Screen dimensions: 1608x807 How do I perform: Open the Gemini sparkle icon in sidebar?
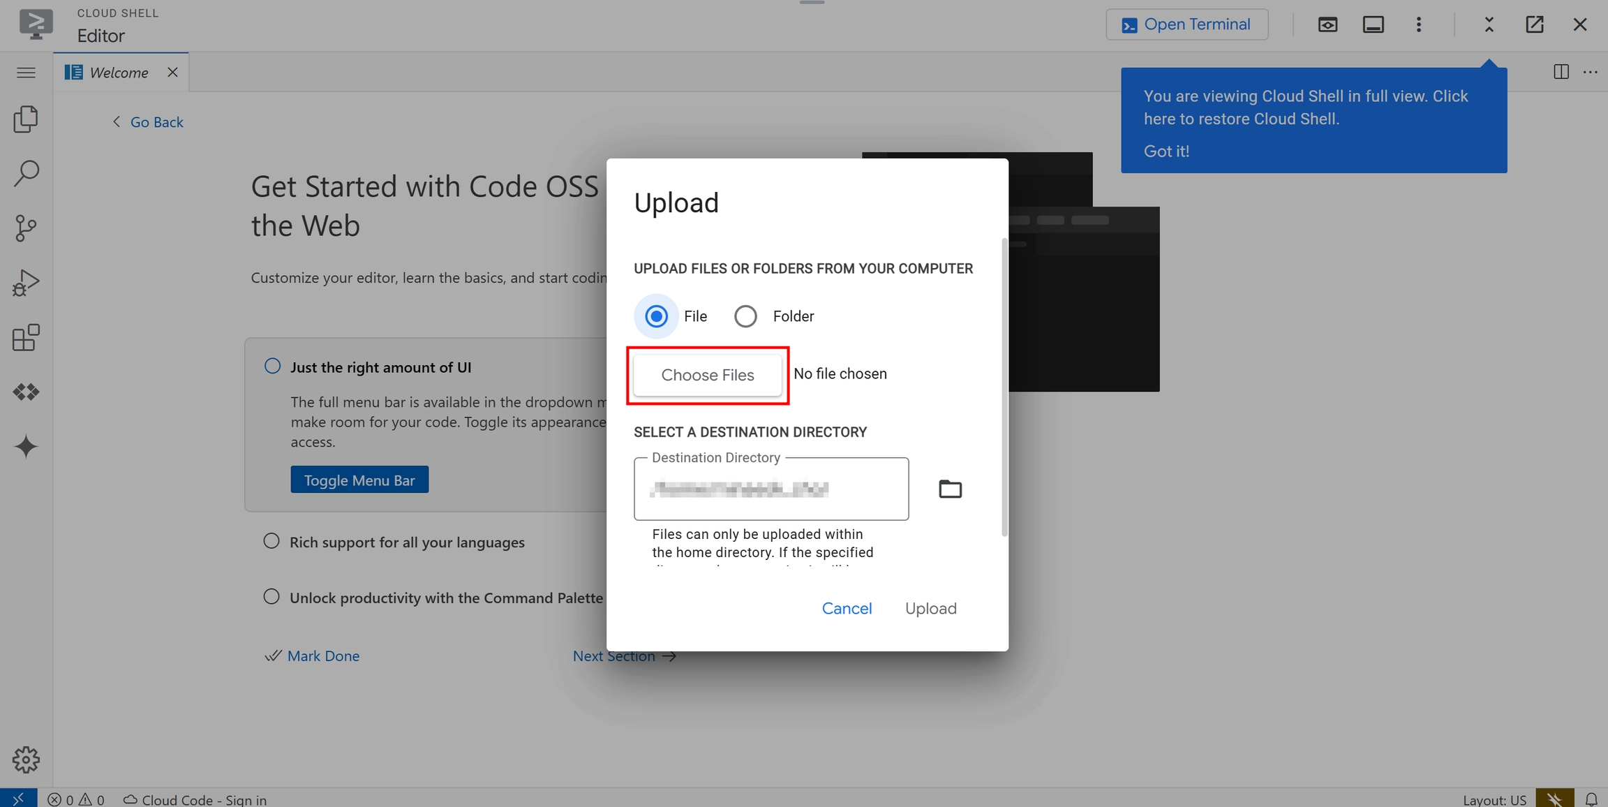point(26,447)
